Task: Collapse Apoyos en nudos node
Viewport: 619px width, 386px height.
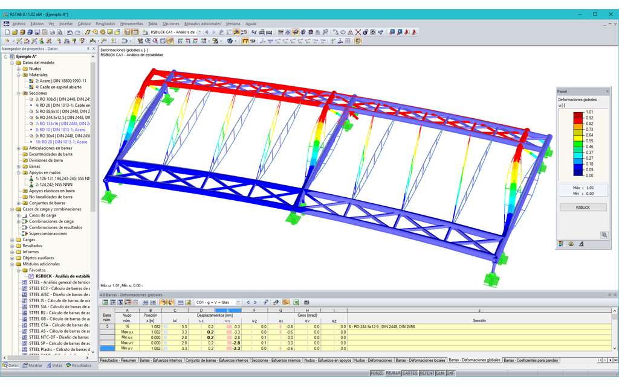Action: point(19,172)
